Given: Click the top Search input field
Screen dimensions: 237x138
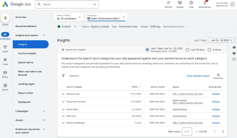Looking at the screenshot, I should pos(67,4).
